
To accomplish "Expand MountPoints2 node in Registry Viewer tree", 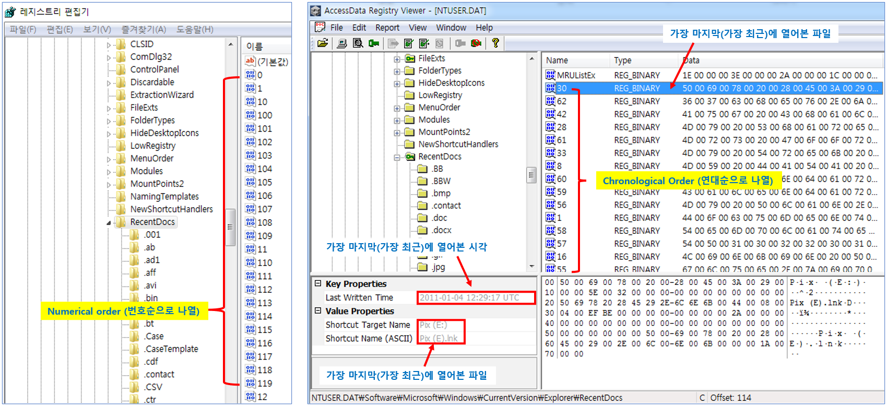I will pos(397,133).
